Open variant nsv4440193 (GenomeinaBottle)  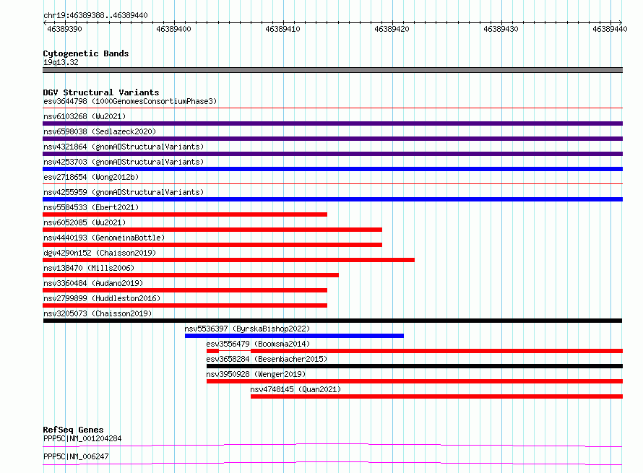[x=104, y=238]
